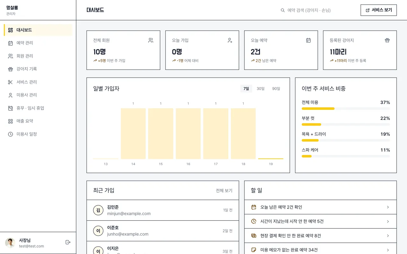Click the 전체 회원 10명 card value
Viewport: 407px width, 254px height.
pyautogui.click(x=100, y=52)
